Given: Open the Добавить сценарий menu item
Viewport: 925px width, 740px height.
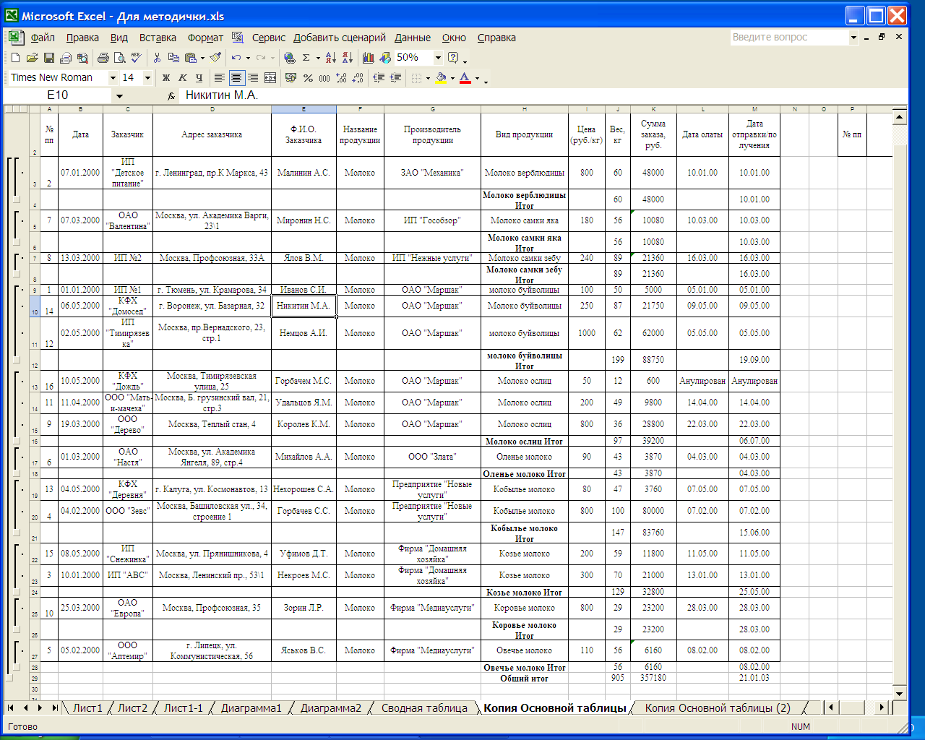Looking at the screenshot, I should (x=340, y=38).
